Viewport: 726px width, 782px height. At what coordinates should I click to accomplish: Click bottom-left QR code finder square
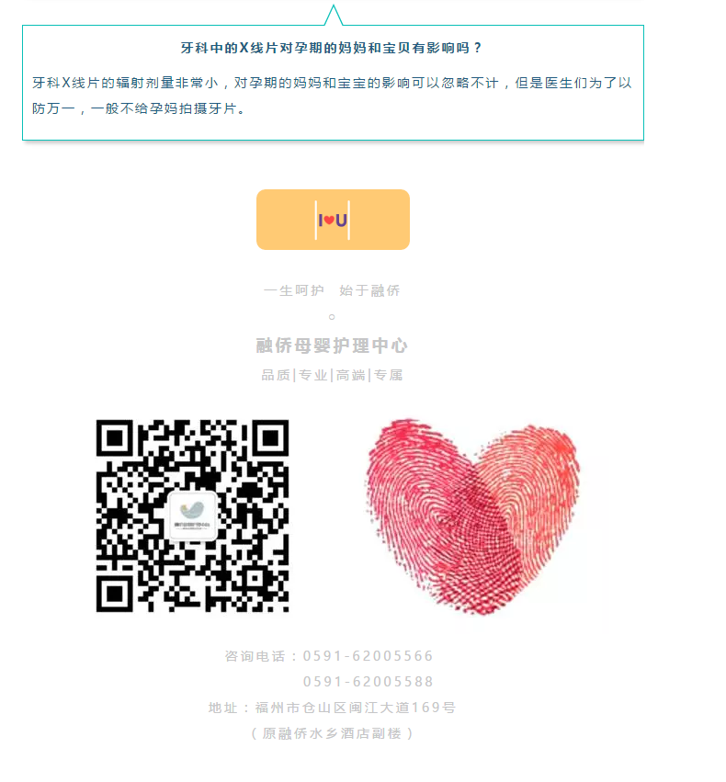[115, 594]
